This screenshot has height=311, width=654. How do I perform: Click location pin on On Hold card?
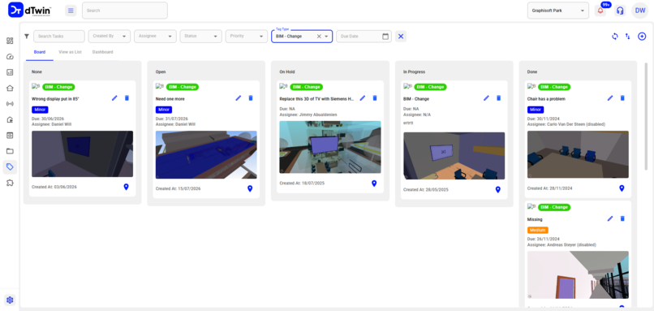click(x=374, y=184)
